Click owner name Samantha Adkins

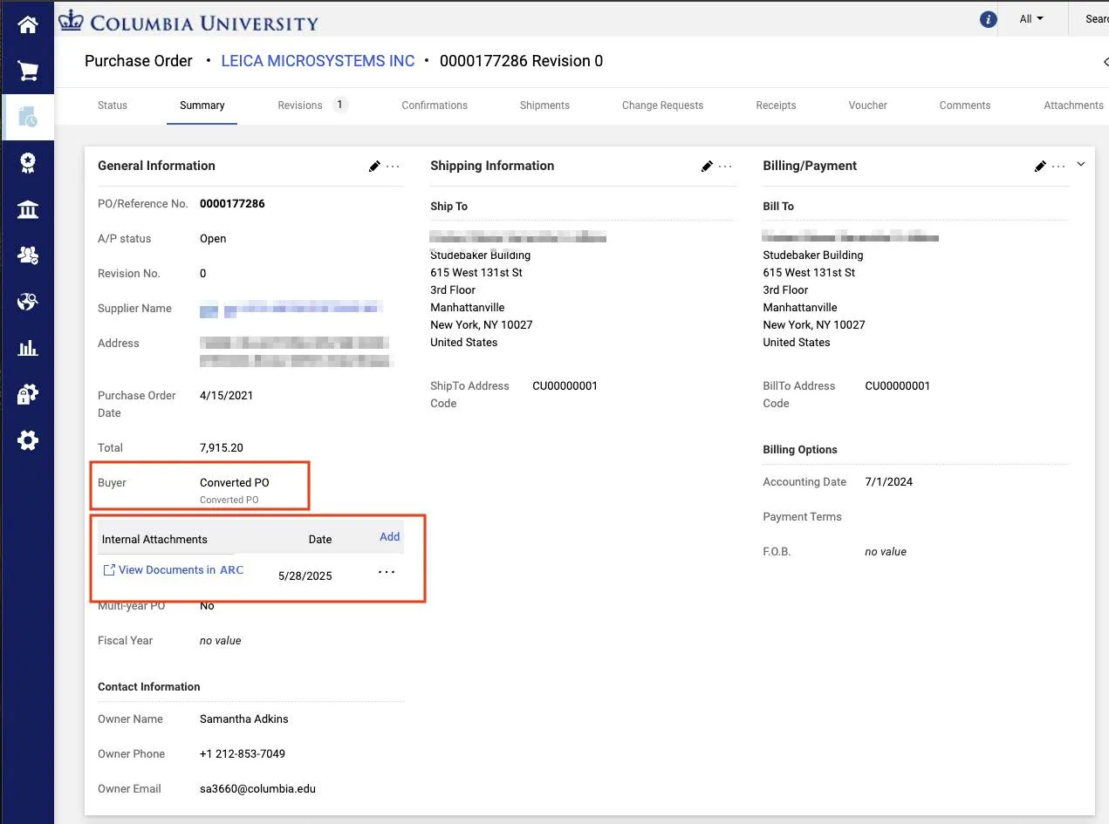pyautogui.click(x=244, y=719)
